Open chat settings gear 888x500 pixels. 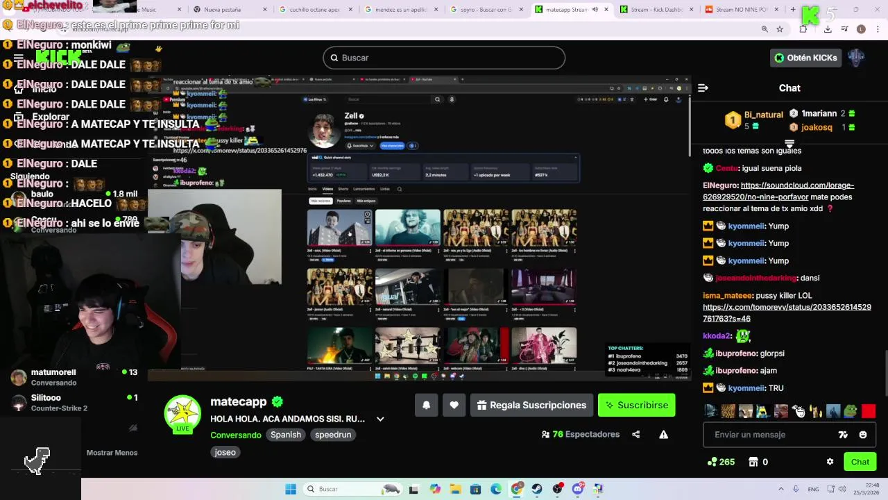(x=830, y=462)
